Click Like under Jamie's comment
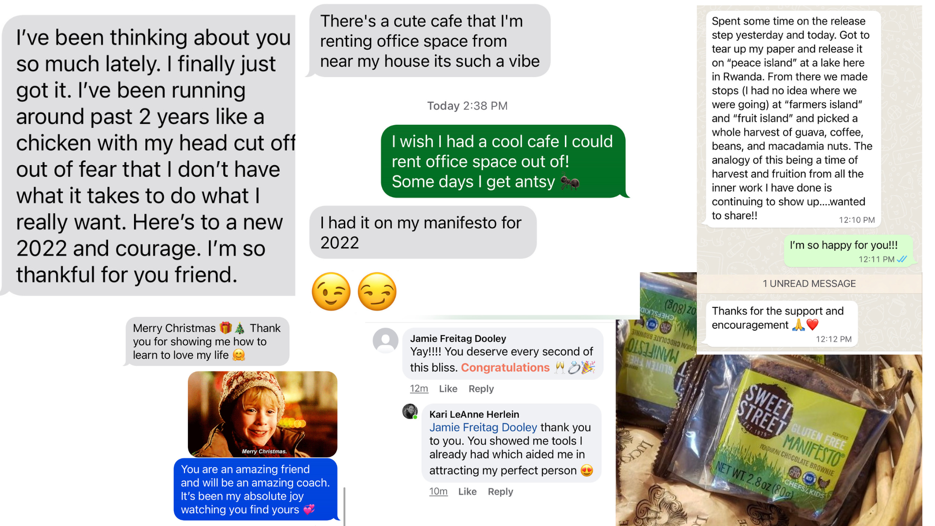 pyautogui.click(x=448, y=389)
